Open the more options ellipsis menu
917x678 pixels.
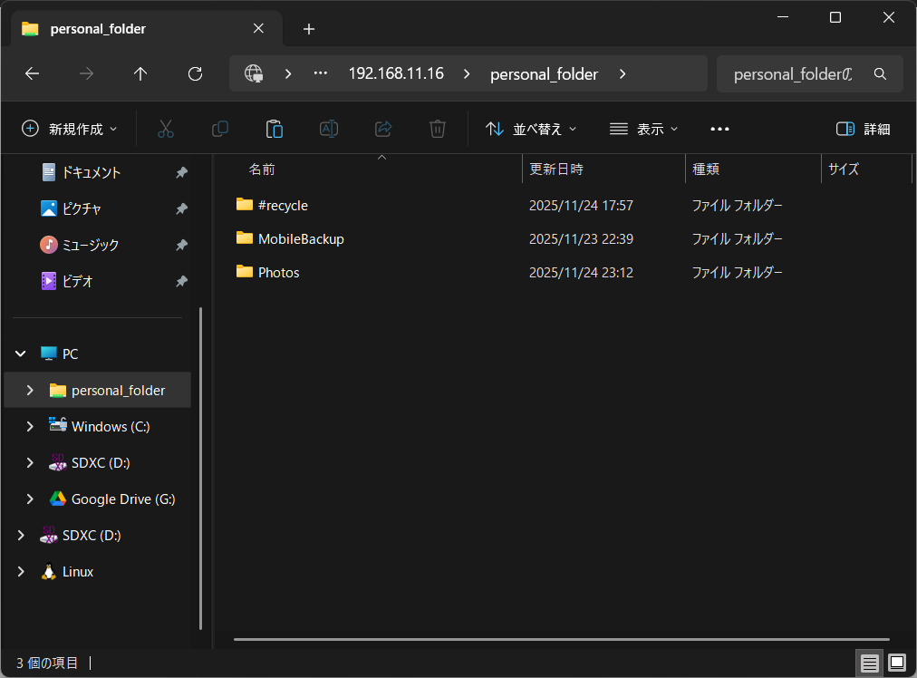[x=720, y=129]
